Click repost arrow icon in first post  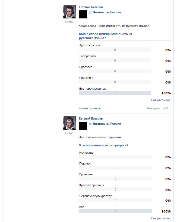pyautogui.click(x=90, y=12)
